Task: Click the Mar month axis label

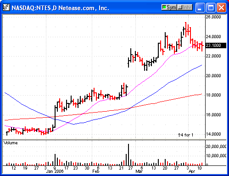Action: point(139,171)
